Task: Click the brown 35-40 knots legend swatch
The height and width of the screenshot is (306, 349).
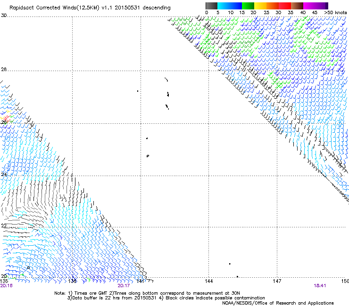Action: 297,6
